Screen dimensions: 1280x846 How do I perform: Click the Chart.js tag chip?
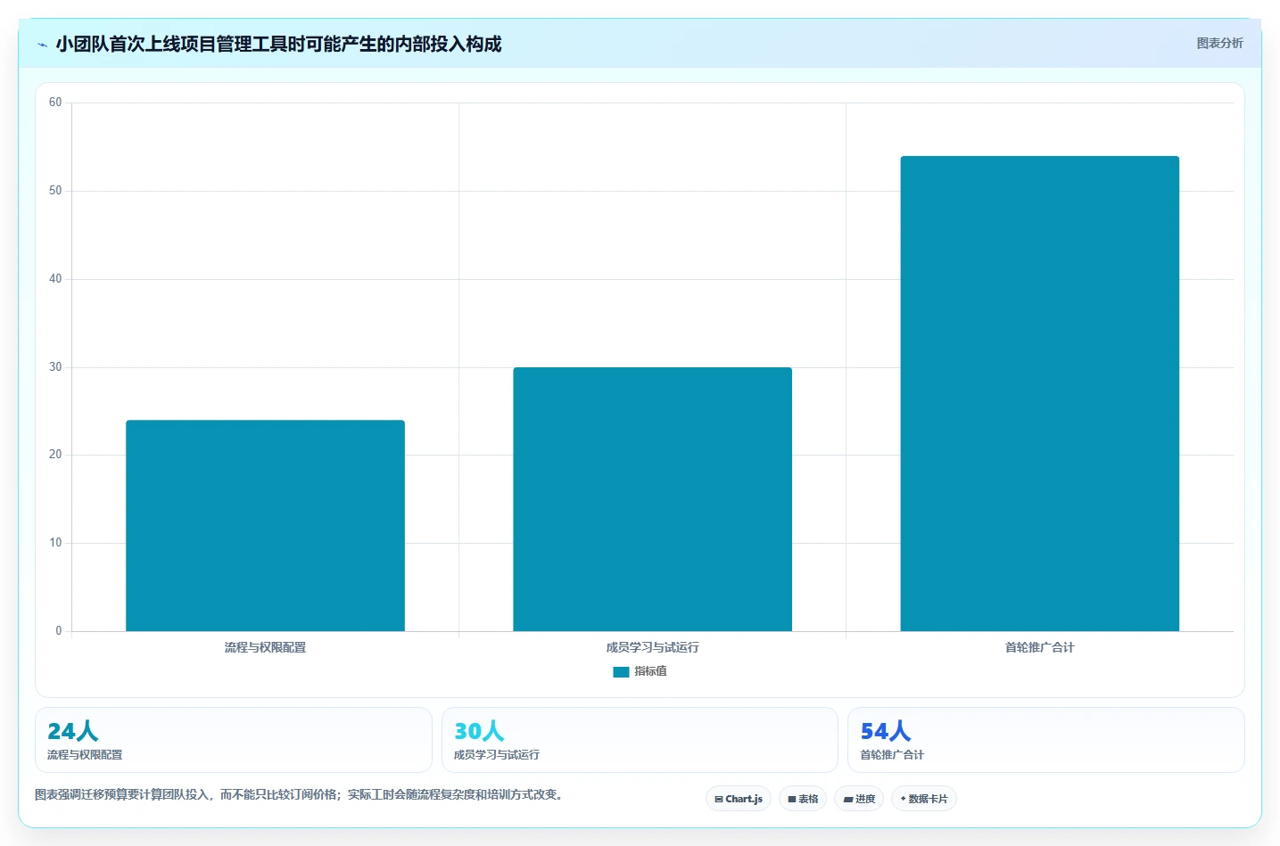(739, 799)
